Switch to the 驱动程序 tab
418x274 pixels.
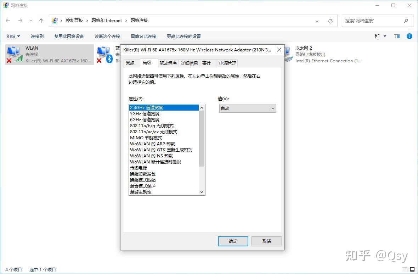168,63
